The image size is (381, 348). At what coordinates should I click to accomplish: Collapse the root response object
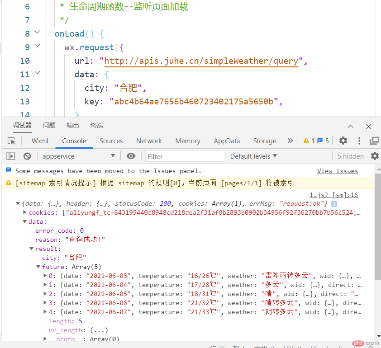tap(18, 203)
